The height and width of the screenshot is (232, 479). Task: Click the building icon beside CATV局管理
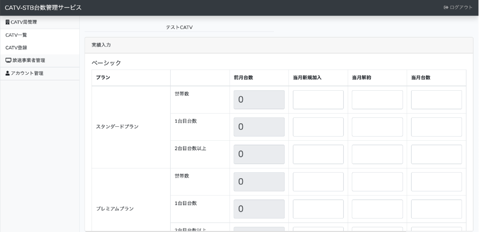[x=7, y=22]
